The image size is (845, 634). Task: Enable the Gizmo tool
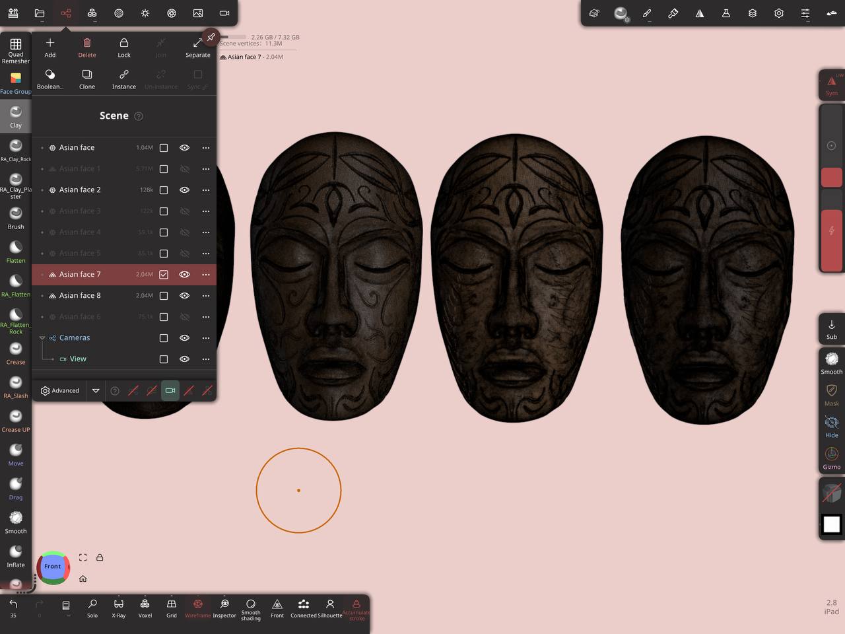coord(832,458)
